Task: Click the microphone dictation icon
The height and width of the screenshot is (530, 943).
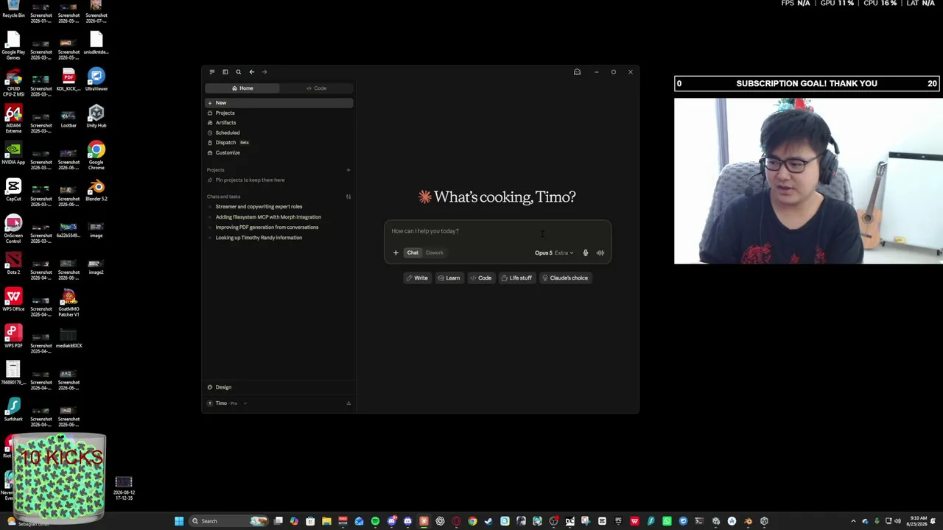Action: pos(586,253)
